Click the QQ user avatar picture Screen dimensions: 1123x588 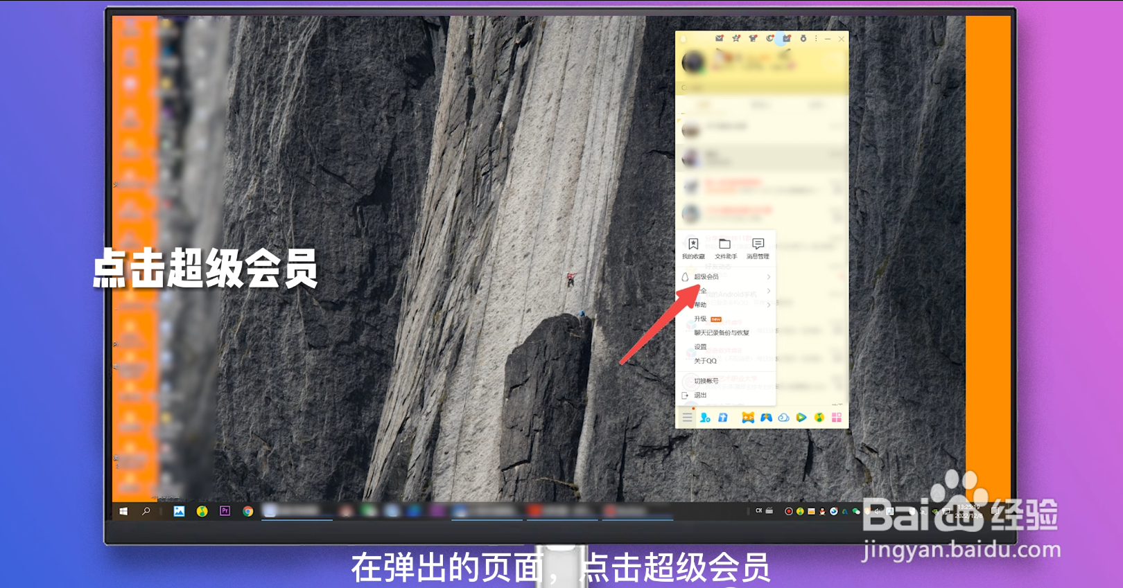pos(693,62)
